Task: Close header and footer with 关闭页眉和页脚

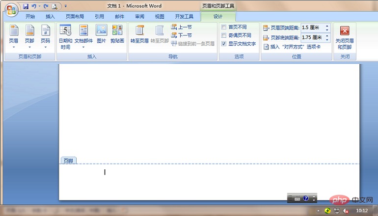Action: pyautogui.click(x=344, y=36)
